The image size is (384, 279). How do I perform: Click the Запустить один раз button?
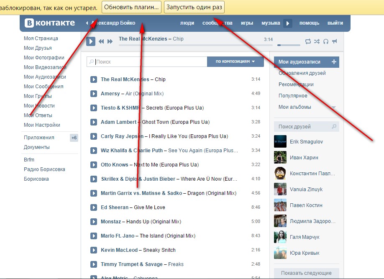(194, 7)
